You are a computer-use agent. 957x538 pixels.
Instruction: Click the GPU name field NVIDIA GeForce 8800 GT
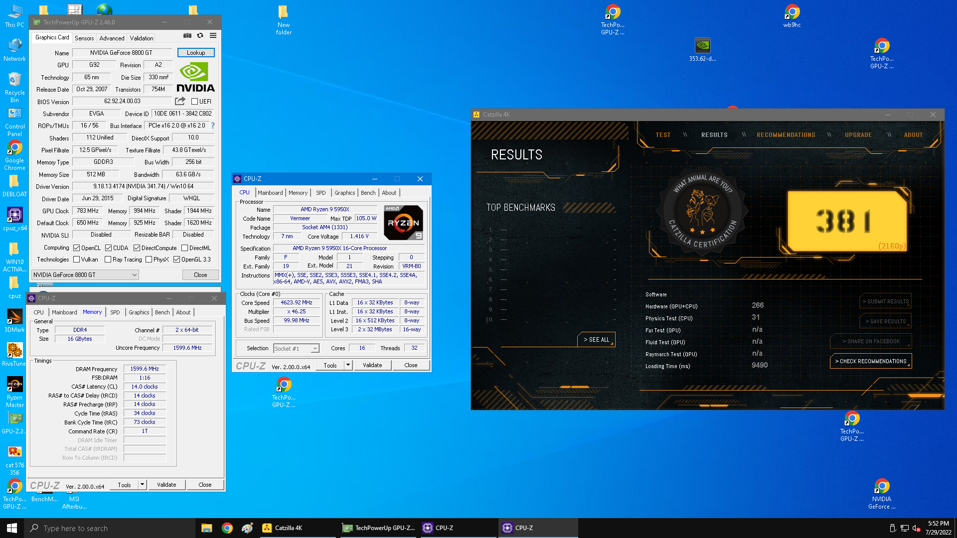[x=122, y=53]
